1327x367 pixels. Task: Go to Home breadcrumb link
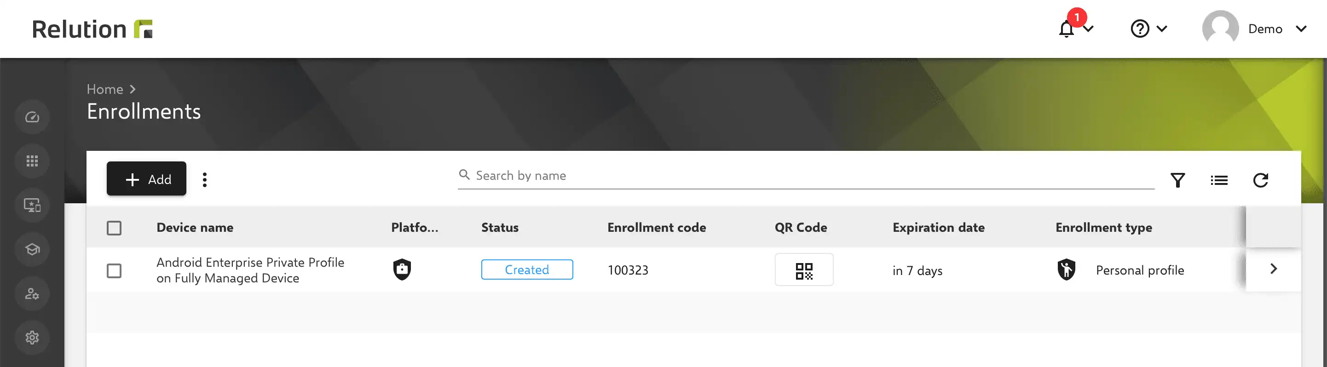tap(104, 89)
